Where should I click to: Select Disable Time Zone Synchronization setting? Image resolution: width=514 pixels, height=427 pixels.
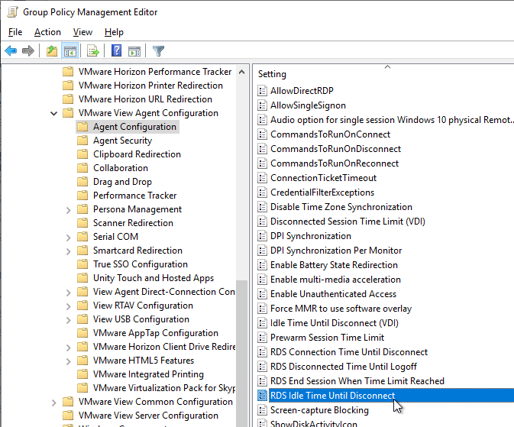tap(341, 207)
